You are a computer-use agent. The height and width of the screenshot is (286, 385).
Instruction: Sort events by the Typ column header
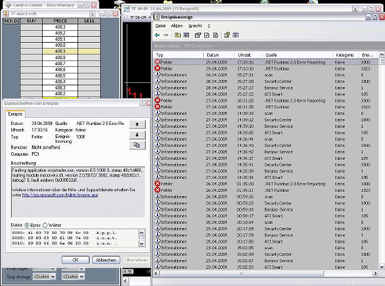pos(178,55)
